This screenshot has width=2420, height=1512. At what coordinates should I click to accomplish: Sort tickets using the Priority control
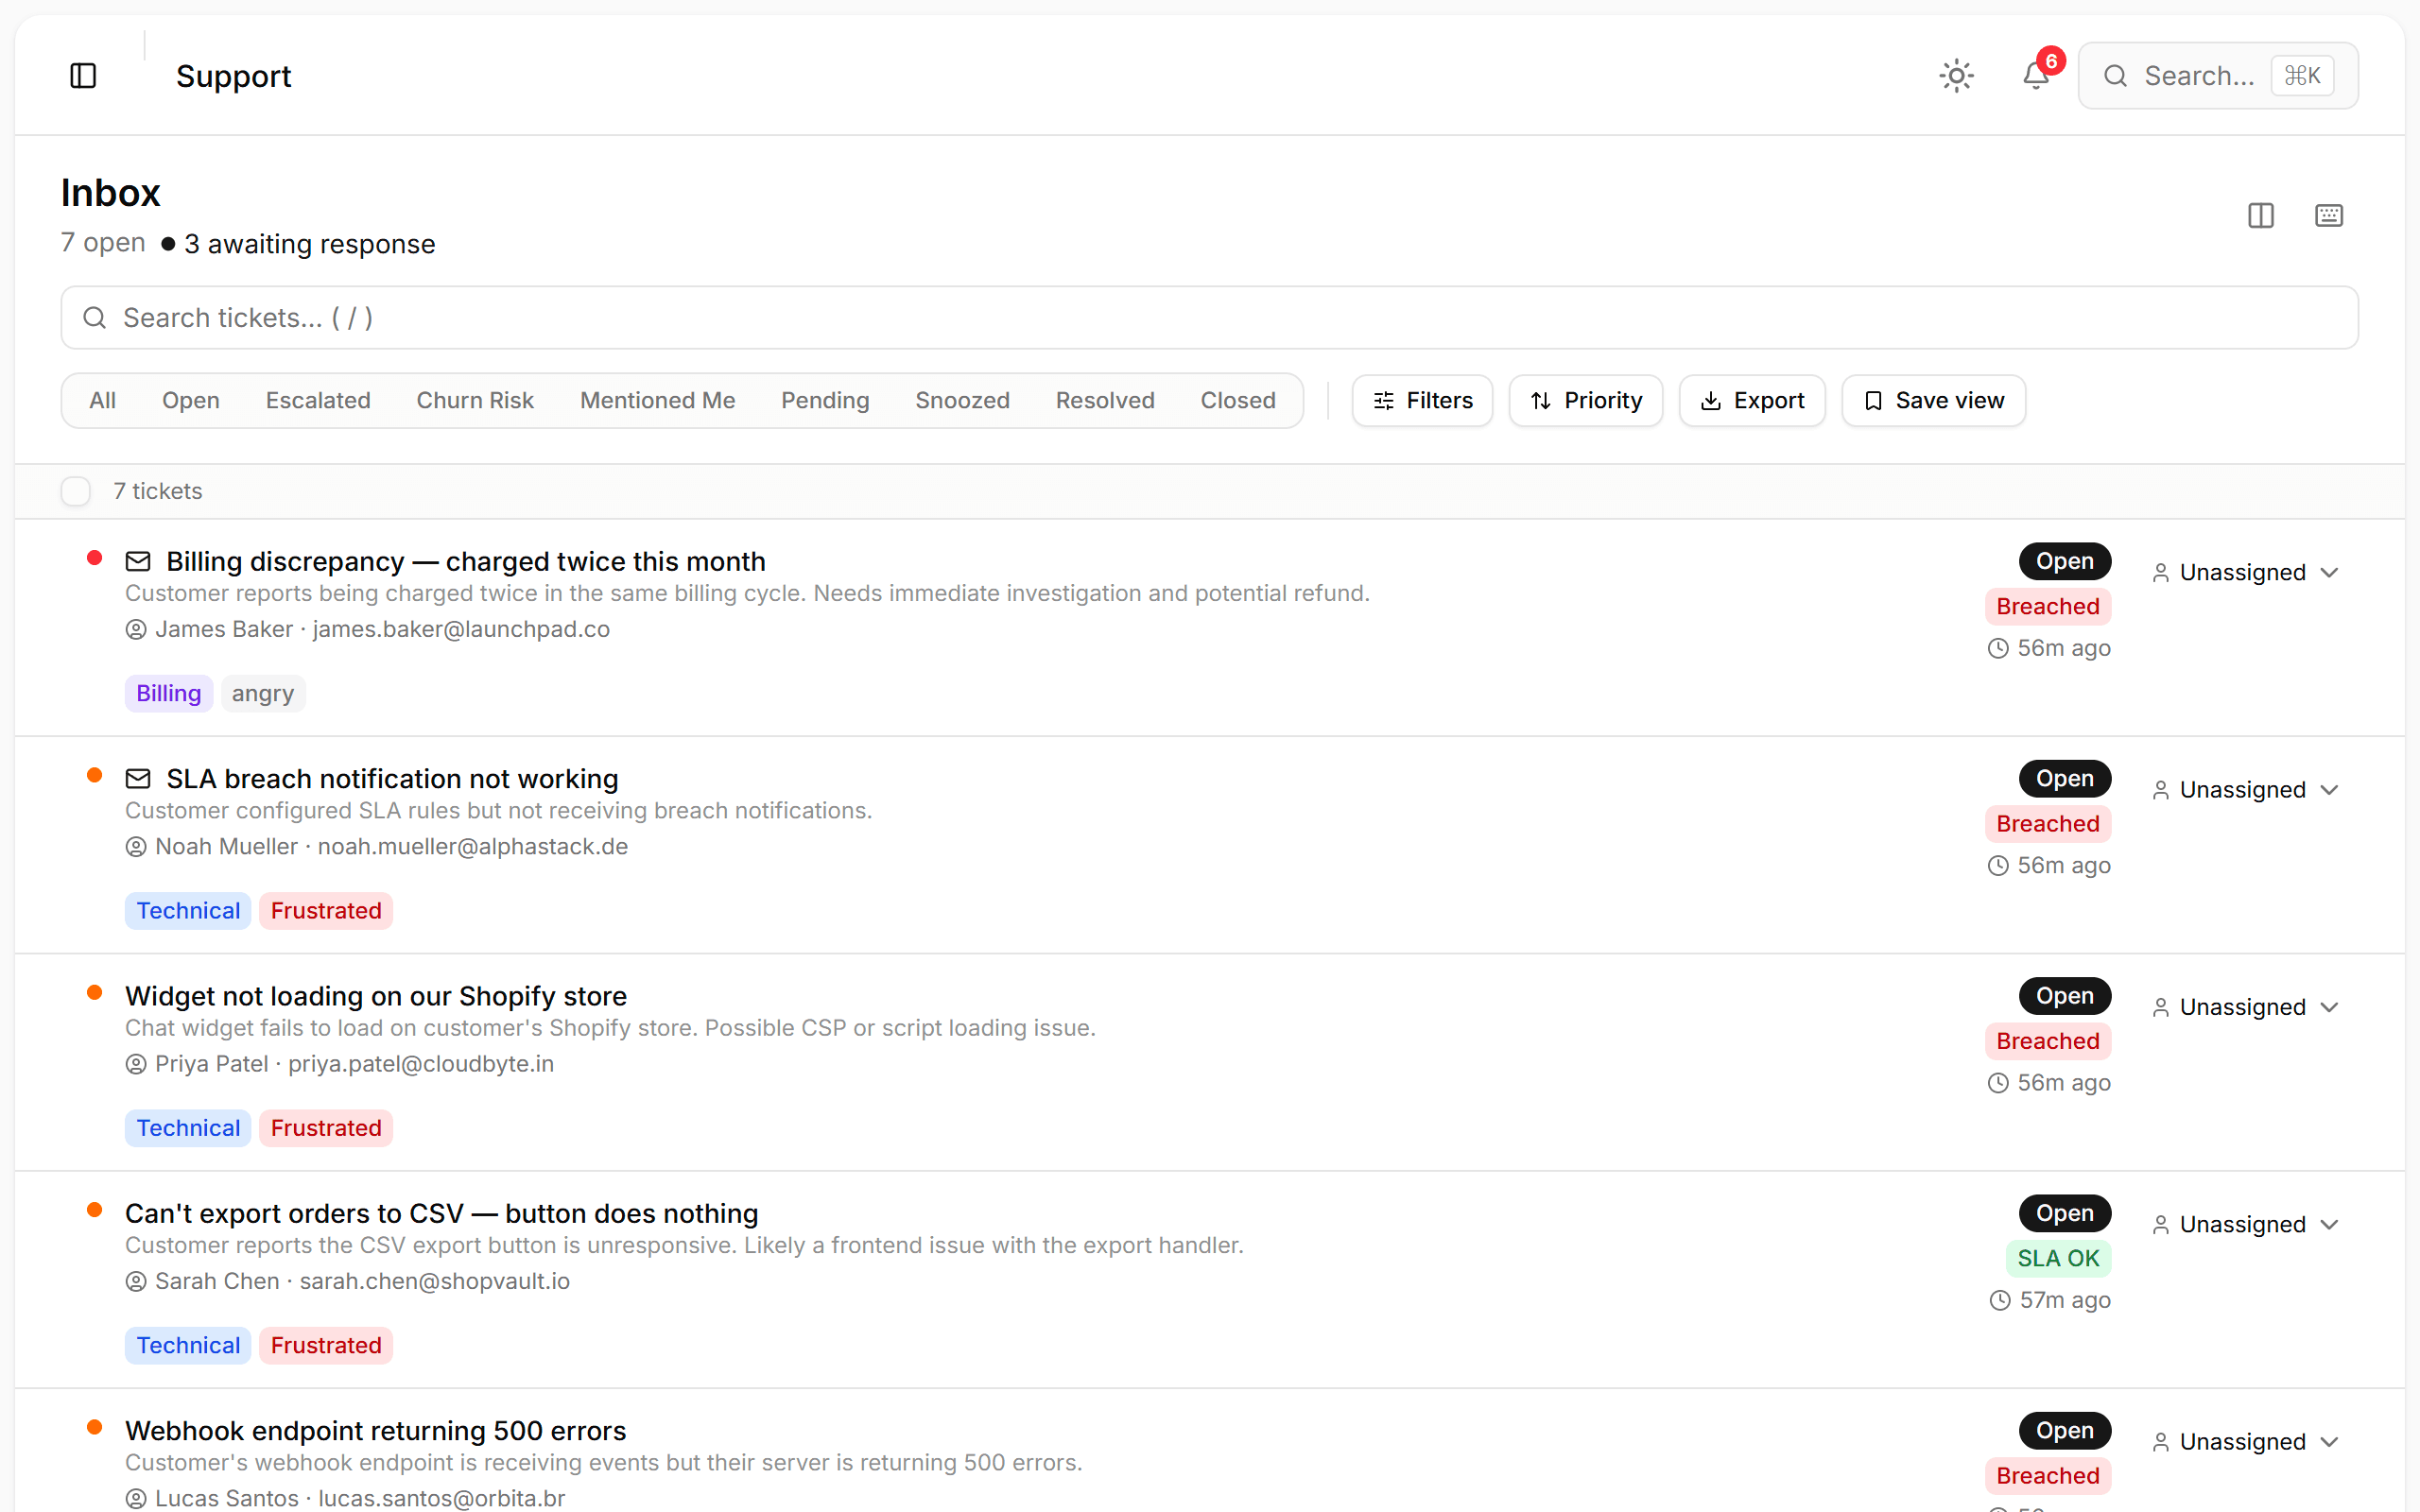pyautogui.click(x=1585, y=400)
